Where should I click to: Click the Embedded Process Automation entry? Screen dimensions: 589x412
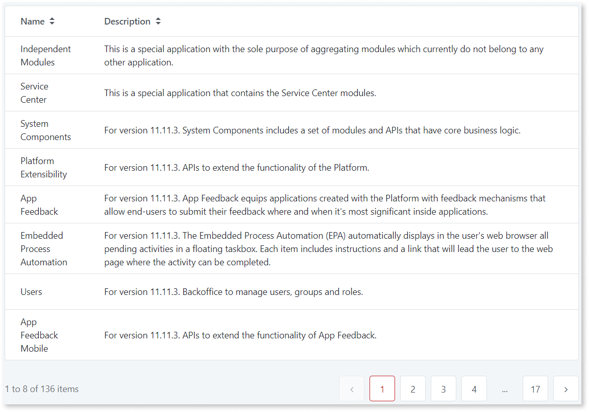(x=44, y=248)
